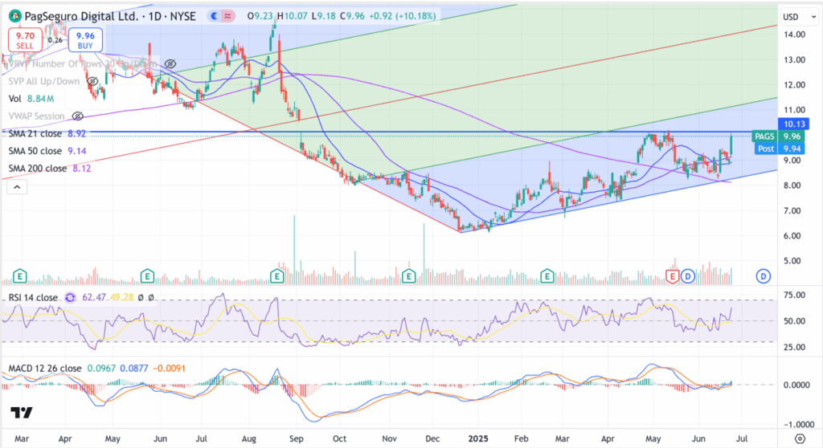Open the earnings marker near late November 2024
Image resolution: width=823 pixels, height=448 pixels.
pos(408,275)
